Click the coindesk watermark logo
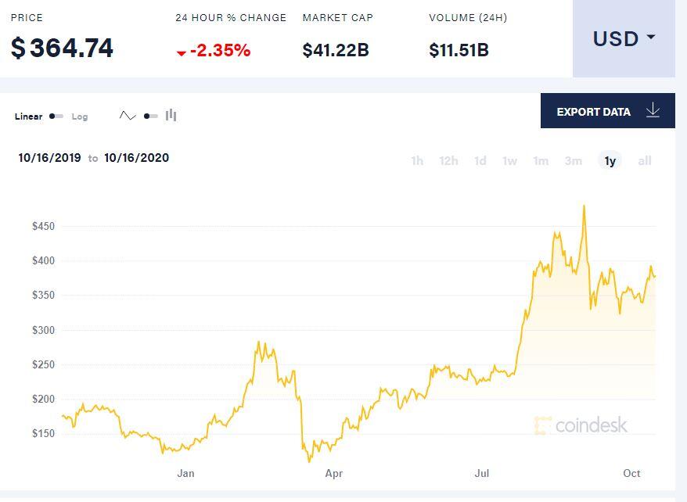The image size is (687, 502). (581, 425)
